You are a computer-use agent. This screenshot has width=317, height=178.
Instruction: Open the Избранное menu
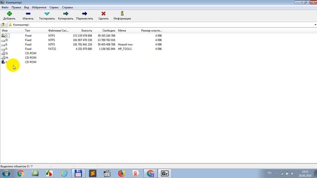click(x=39, y=7)
